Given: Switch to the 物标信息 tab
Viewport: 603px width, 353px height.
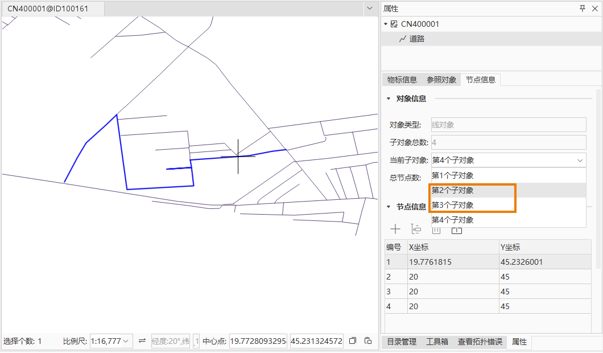Looking at the screenshot, I should [x=402, y=80].
